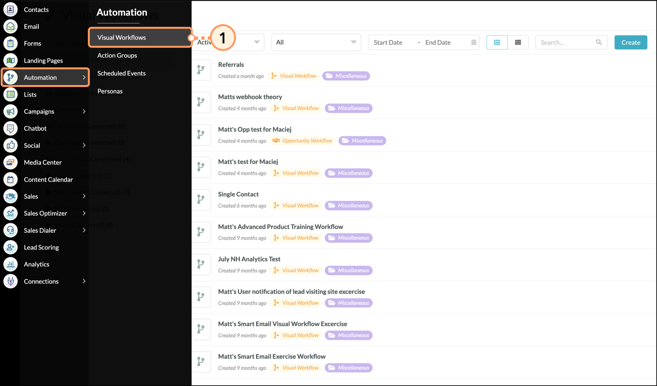
Task: Click the Start Date field
Action: 388,43
